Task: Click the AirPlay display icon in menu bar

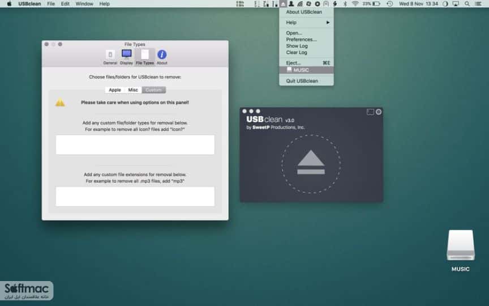Action: click(456, 4)
